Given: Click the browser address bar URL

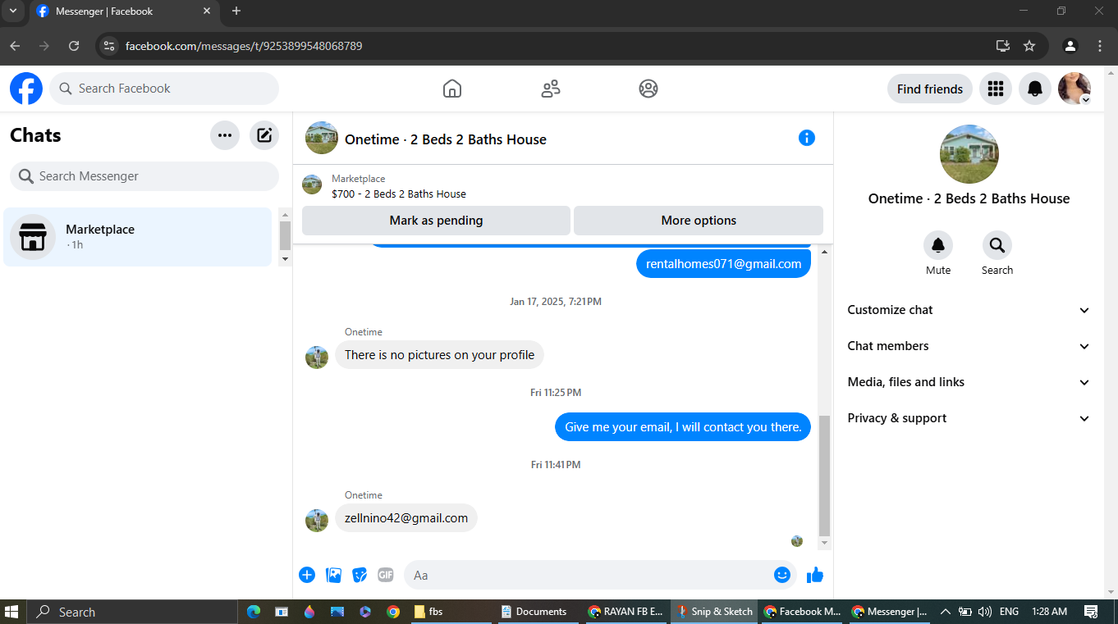Looking at the screenshot, I should pyautogui.click(x=244, y=46).
